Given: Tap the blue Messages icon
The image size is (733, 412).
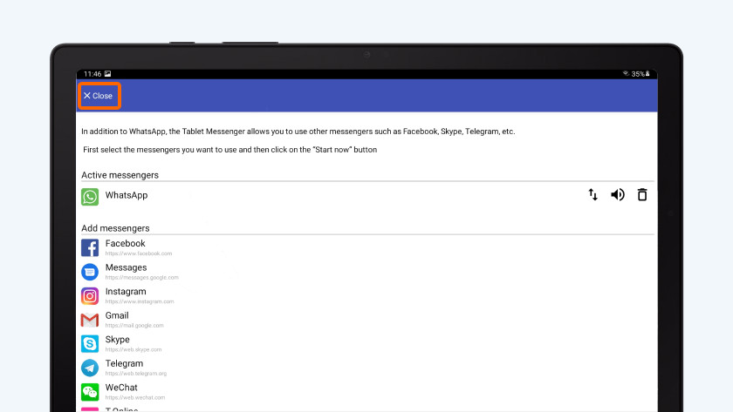Looking at the screenshot, I should (90, 272).
